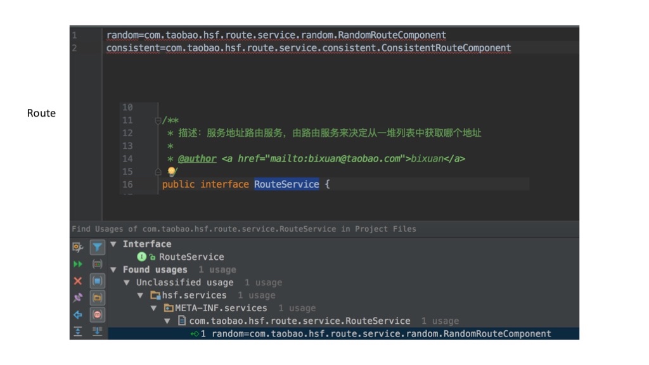
Task: Click the META-INF.services package folder icon
Action: coord(169,308)
